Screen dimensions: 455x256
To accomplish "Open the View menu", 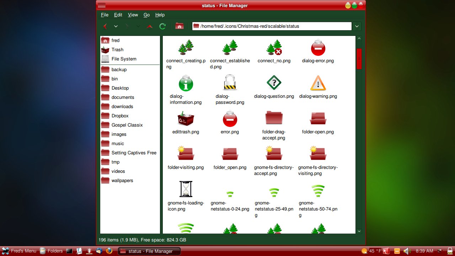I will tap(133, 15).
